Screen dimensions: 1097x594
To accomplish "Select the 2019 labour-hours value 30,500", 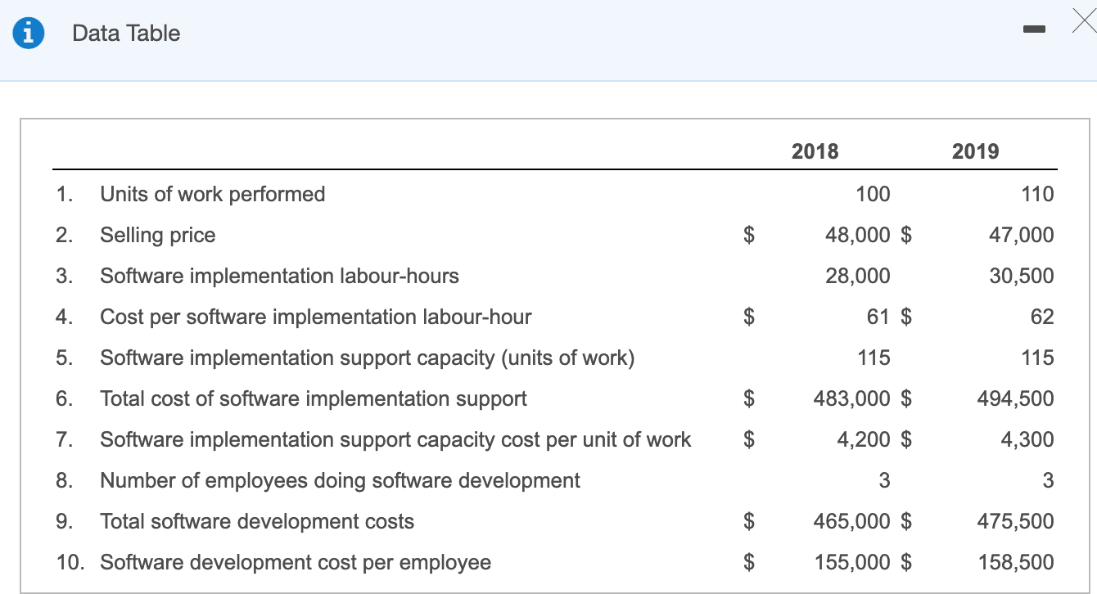I will 1021,276.
